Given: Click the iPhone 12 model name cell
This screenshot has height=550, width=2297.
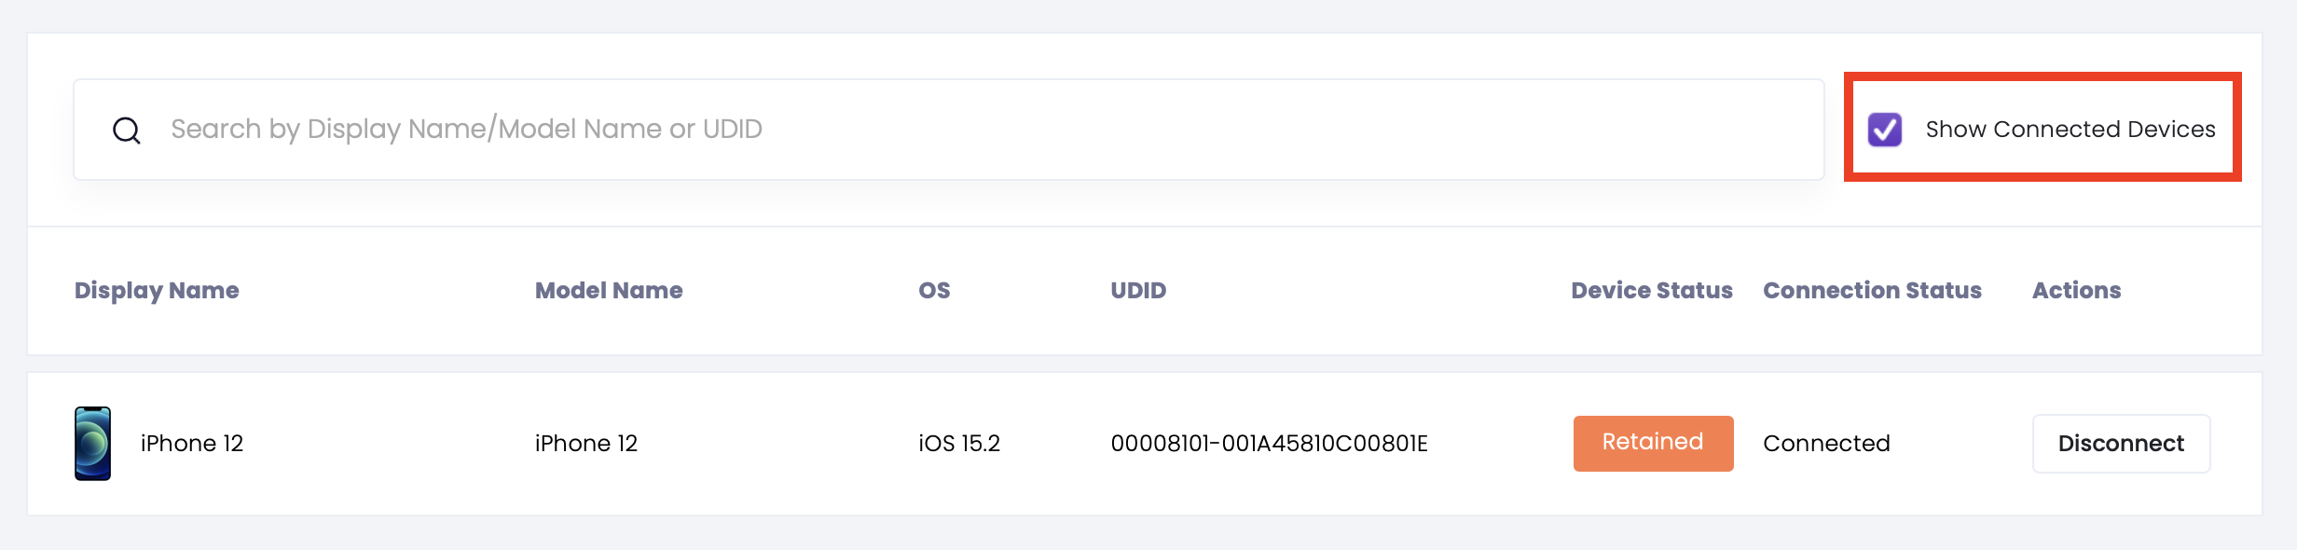Looking at the screenshot, I should [586, 444].
